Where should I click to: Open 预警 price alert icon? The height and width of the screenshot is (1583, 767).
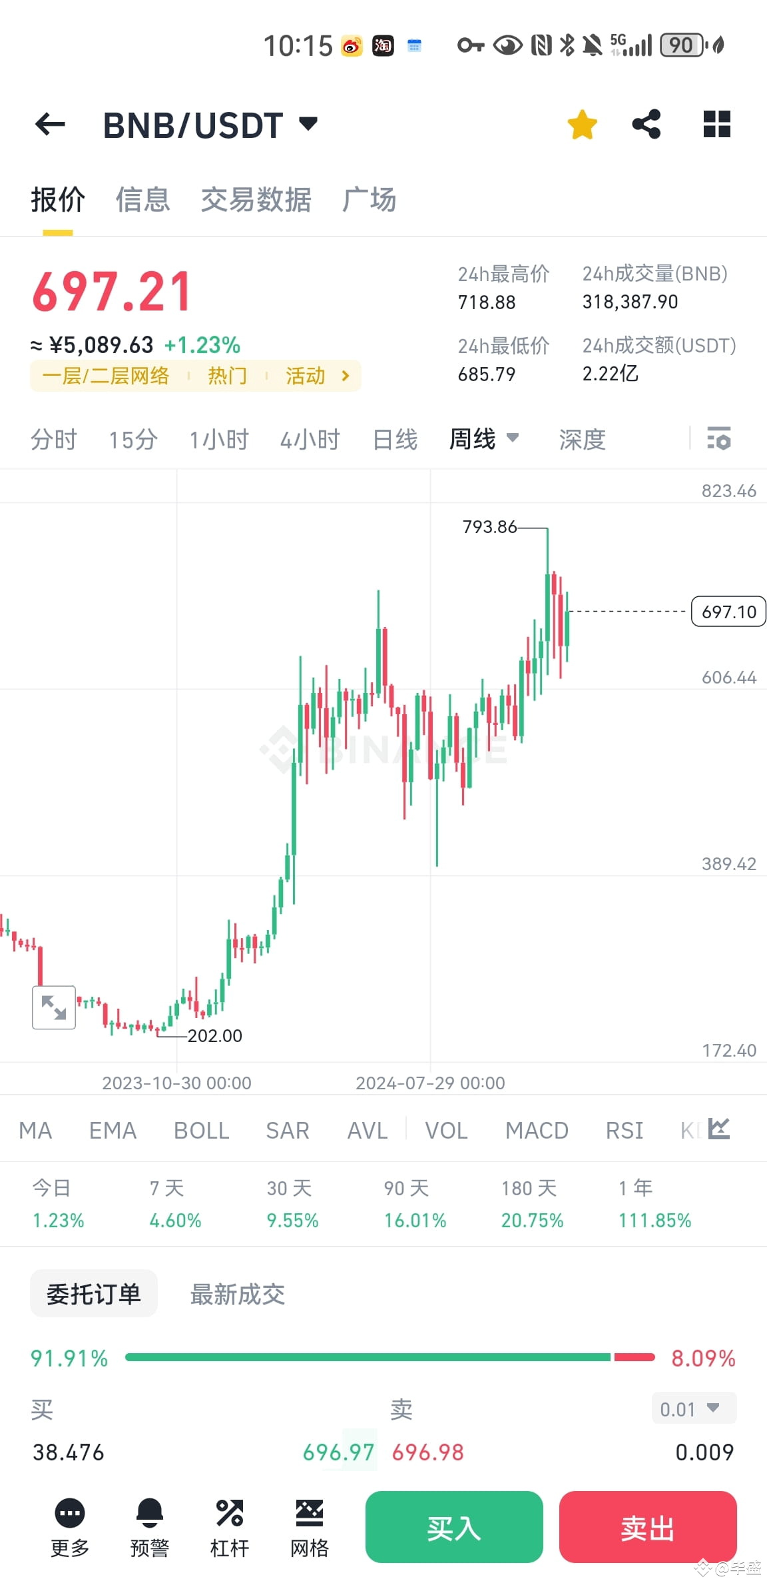click(149, 1526)
